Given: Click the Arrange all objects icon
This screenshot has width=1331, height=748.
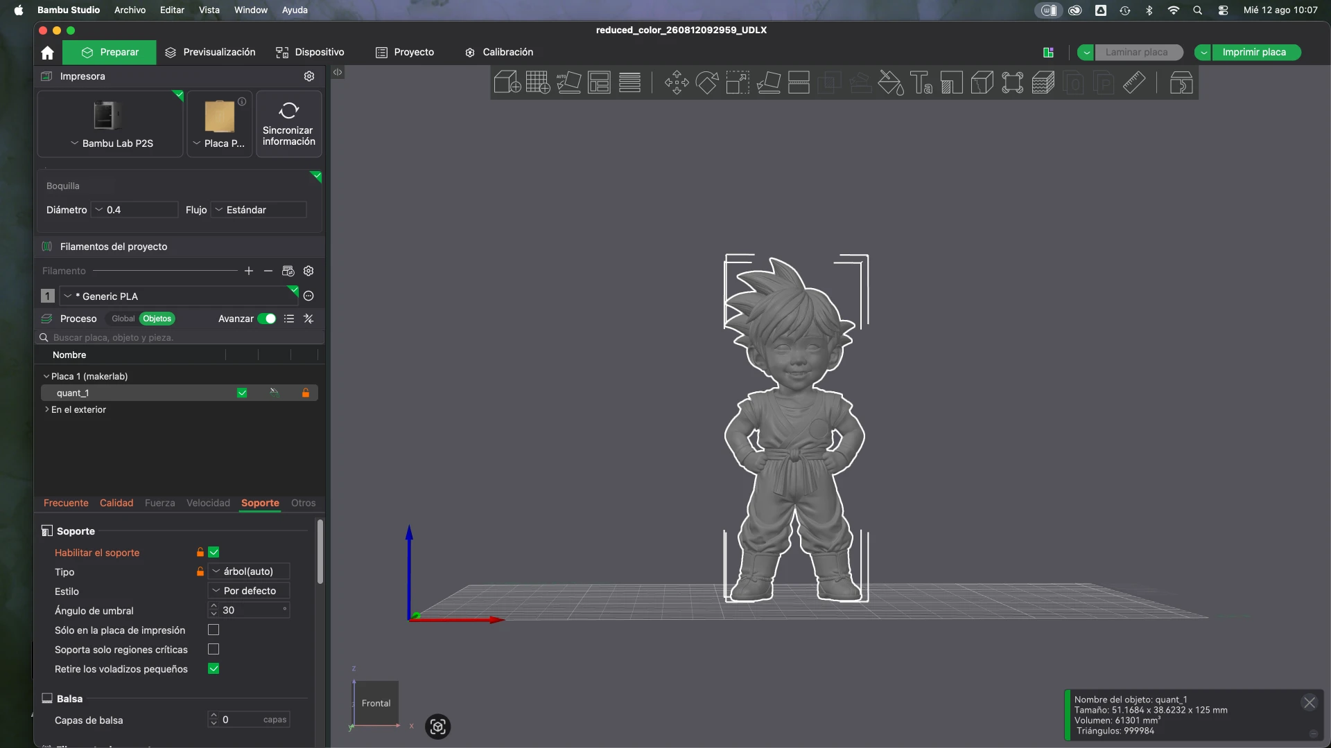Looking at the screenshot, I should (599, 82).
